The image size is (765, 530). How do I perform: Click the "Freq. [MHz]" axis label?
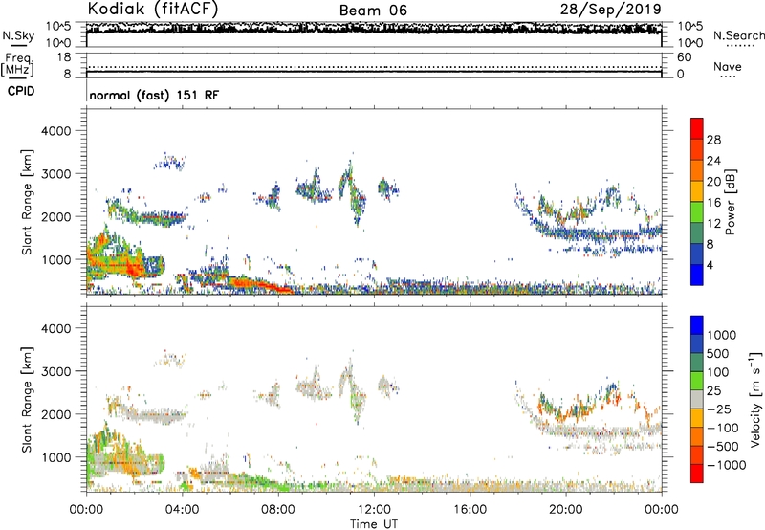pyautogui.click(x=17, y=65)
